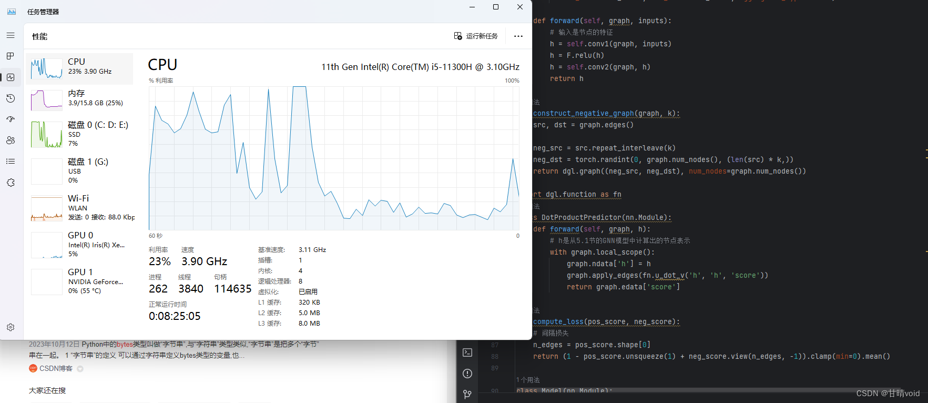
Task: Click Run new task button
Action: pos(476,36)
